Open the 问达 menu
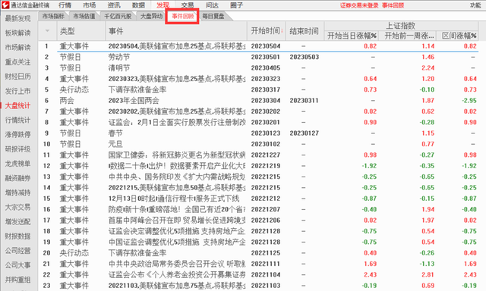Image resolution: width=486 pixels, height=291 pixels. pyautogui.click(x=212, y=5)
